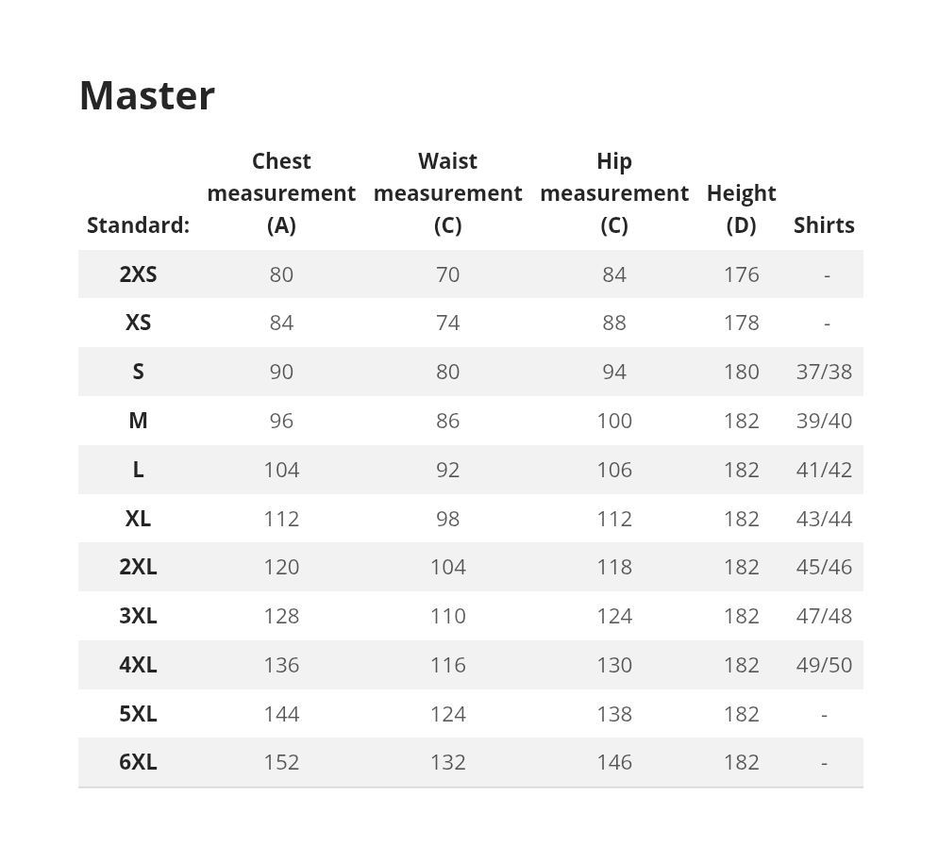The height and width of the screenshot is (846, 938).
Task: Select the 6XL size row label
Action: pyautogui.click(x=138, y=762)
